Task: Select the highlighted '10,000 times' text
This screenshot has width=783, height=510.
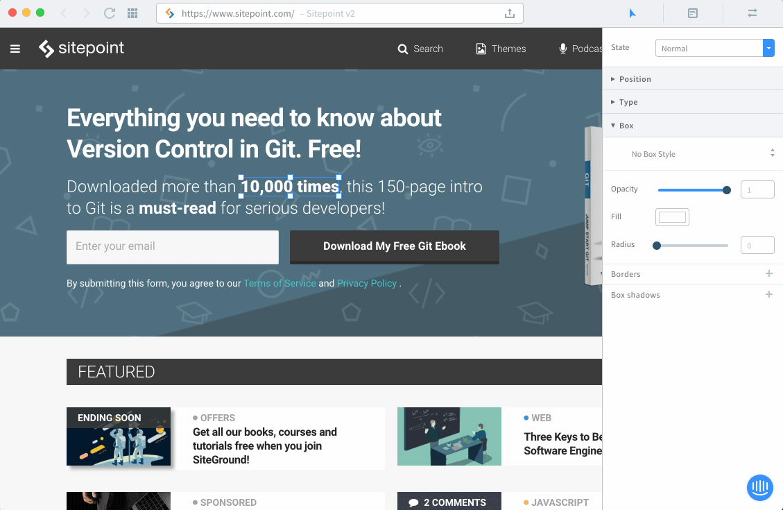Action: click(290, 187)
